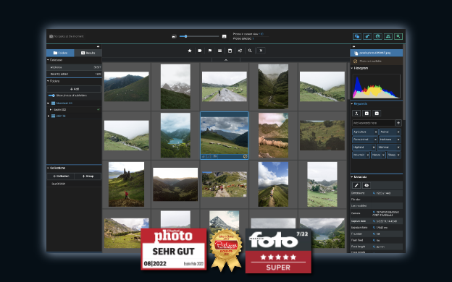This screenshot has height=282, width=452.
Task: Collapse the Database section
Action: coord(48,60)
